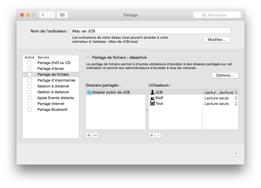The image size is (261, 188).
Task: Click the file sharing status indicator dot
Action: pyautogui.click(x=88, y=57)
